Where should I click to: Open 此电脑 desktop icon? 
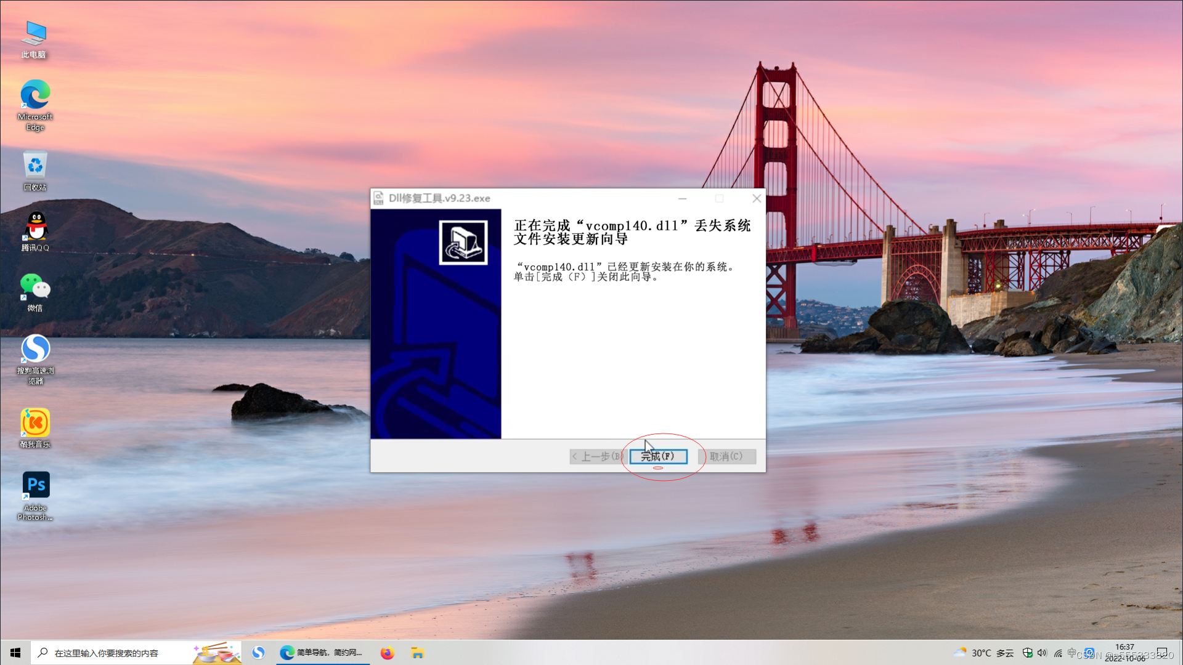(x=34, y=39)
